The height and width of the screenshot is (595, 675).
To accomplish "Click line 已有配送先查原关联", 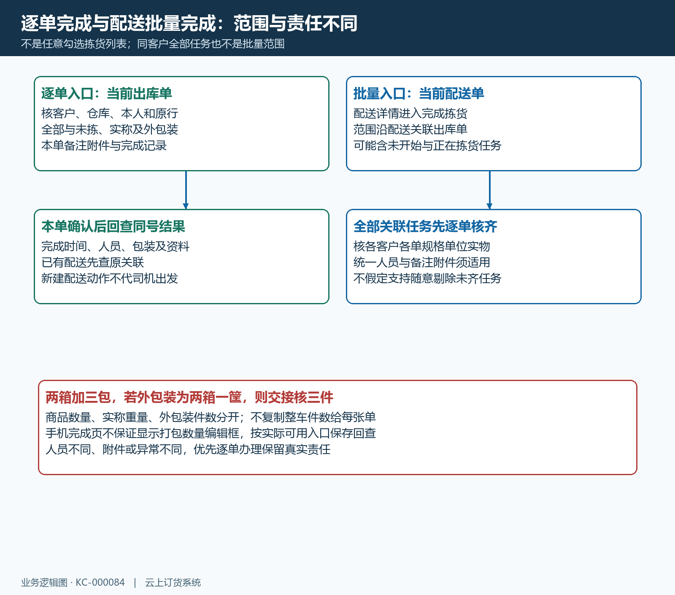I will click(93, 262).
